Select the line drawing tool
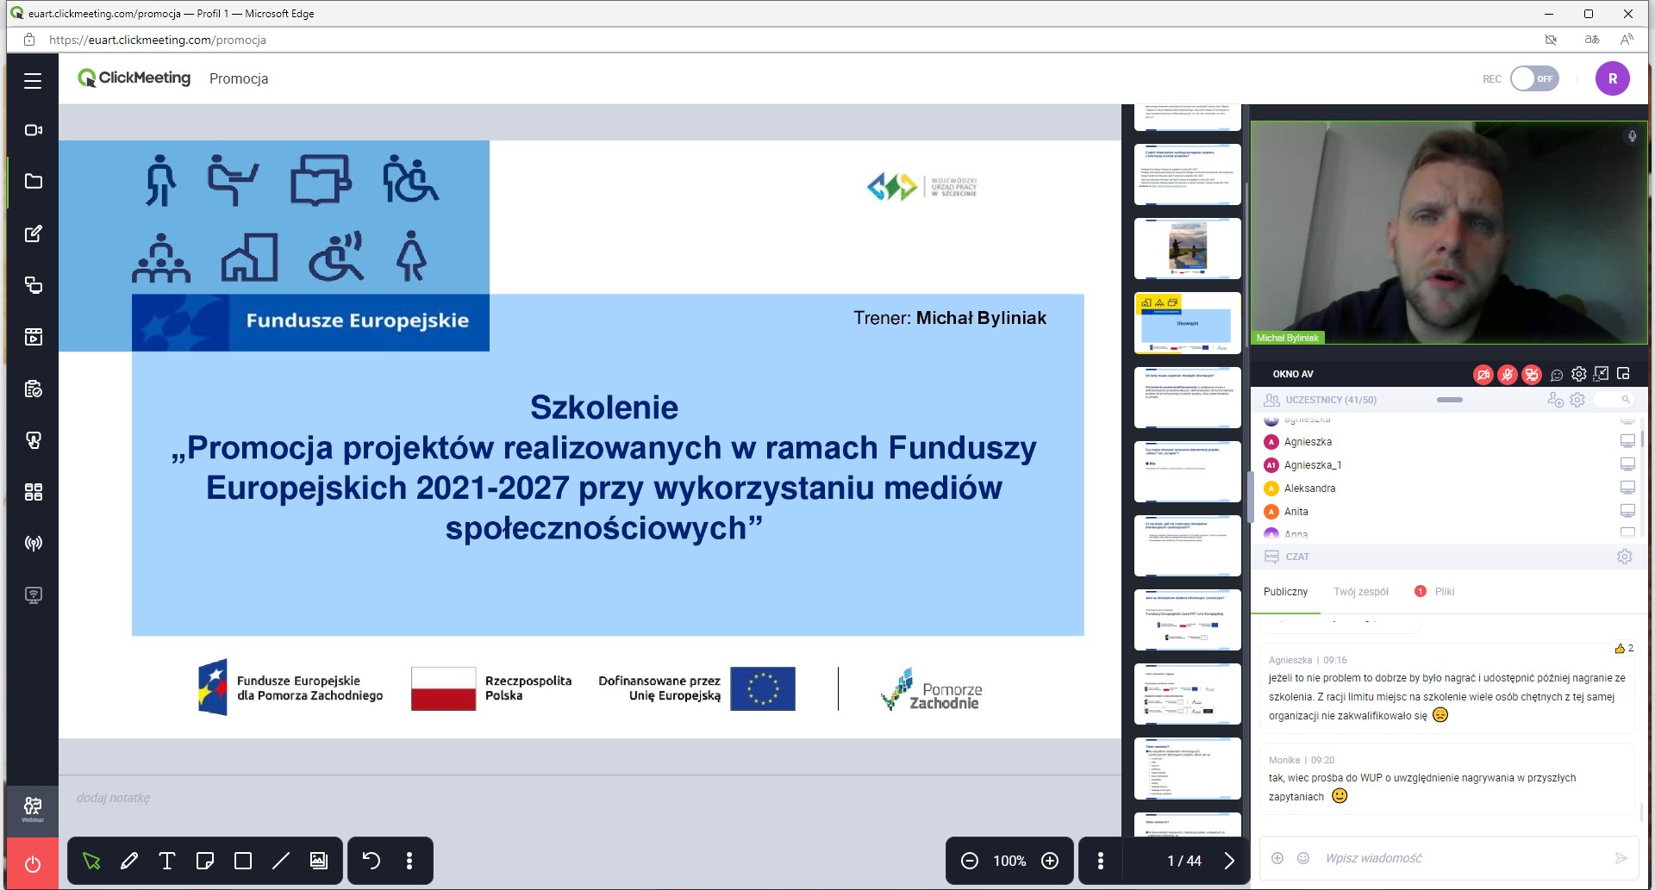This screenshot has height=890, width=1655. point(281,861)
